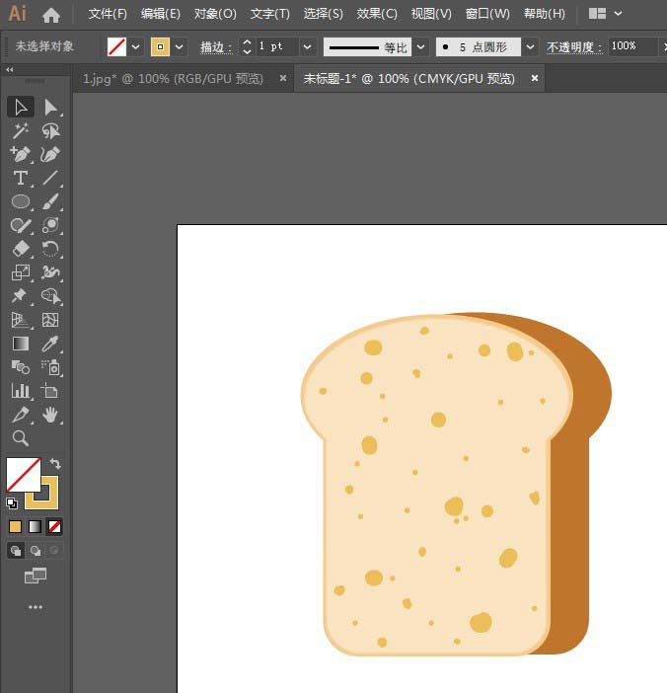Select the Line Segment tool
The width and height of the screenshot is (667, 693).
pyautogui.click(x=50, y=178)
